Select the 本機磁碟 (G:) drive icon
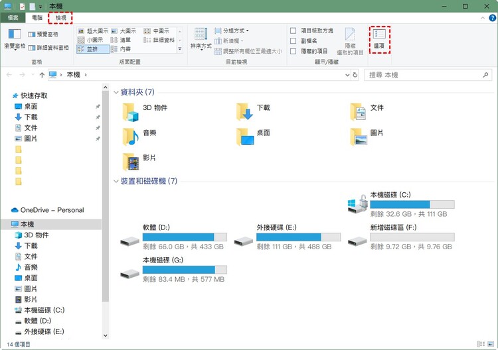The height and width of the screenshot is (350, 498). coord(130,274)
